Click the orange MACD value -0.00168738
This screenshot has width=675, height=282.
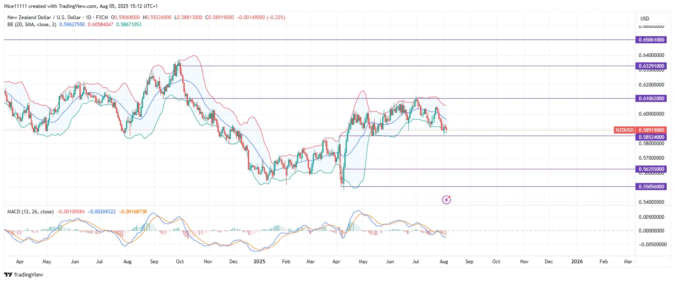tap(133, 212)
